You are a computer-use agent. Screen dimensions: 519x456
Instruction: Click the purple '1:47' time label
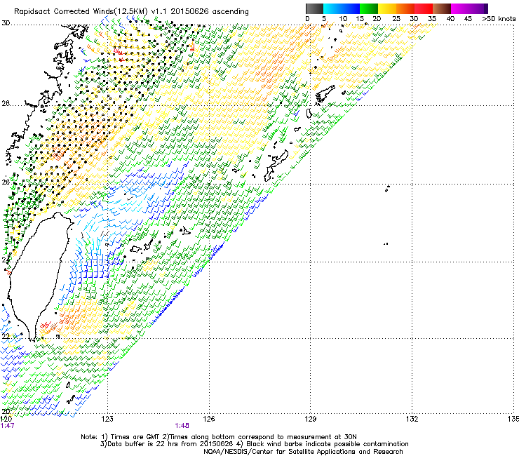(x=7, y=426)
